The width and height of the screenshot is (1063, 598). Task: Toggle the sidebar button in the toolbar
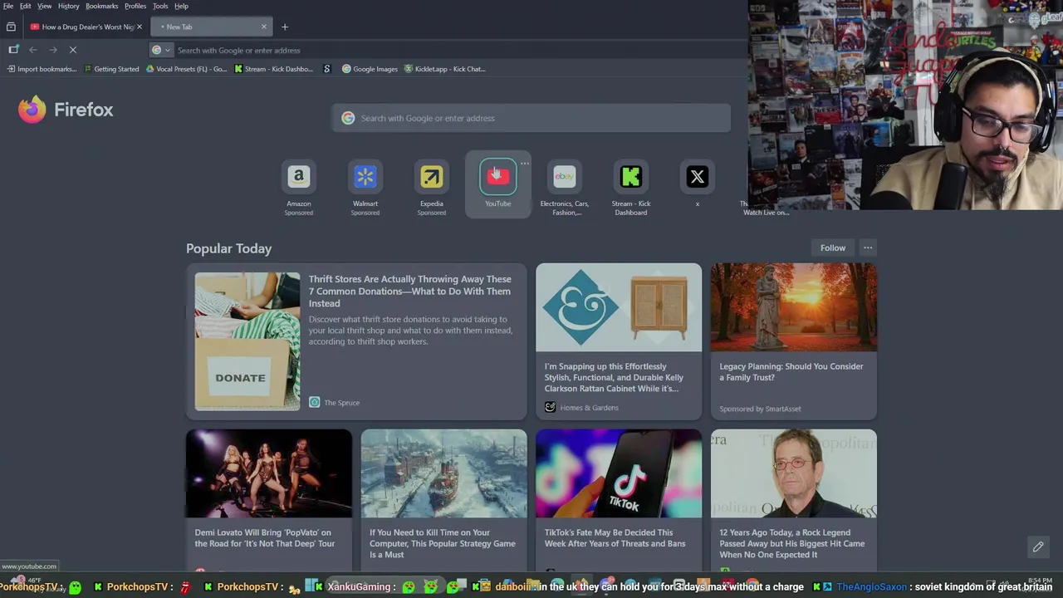pos(13,50)
